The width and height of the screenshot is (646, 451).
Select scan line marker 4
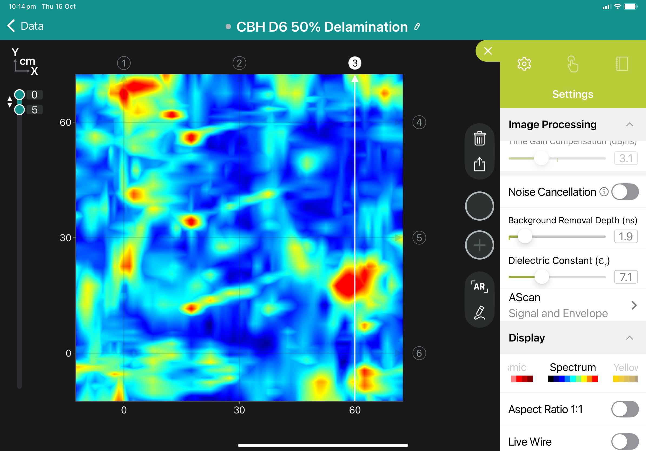click(x=419, y=122)
